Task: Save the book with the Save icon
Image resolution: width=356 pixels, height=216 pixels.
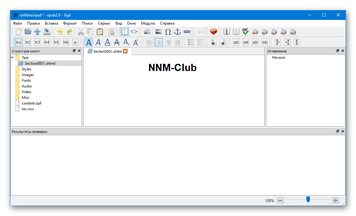Action: (47, 32)
